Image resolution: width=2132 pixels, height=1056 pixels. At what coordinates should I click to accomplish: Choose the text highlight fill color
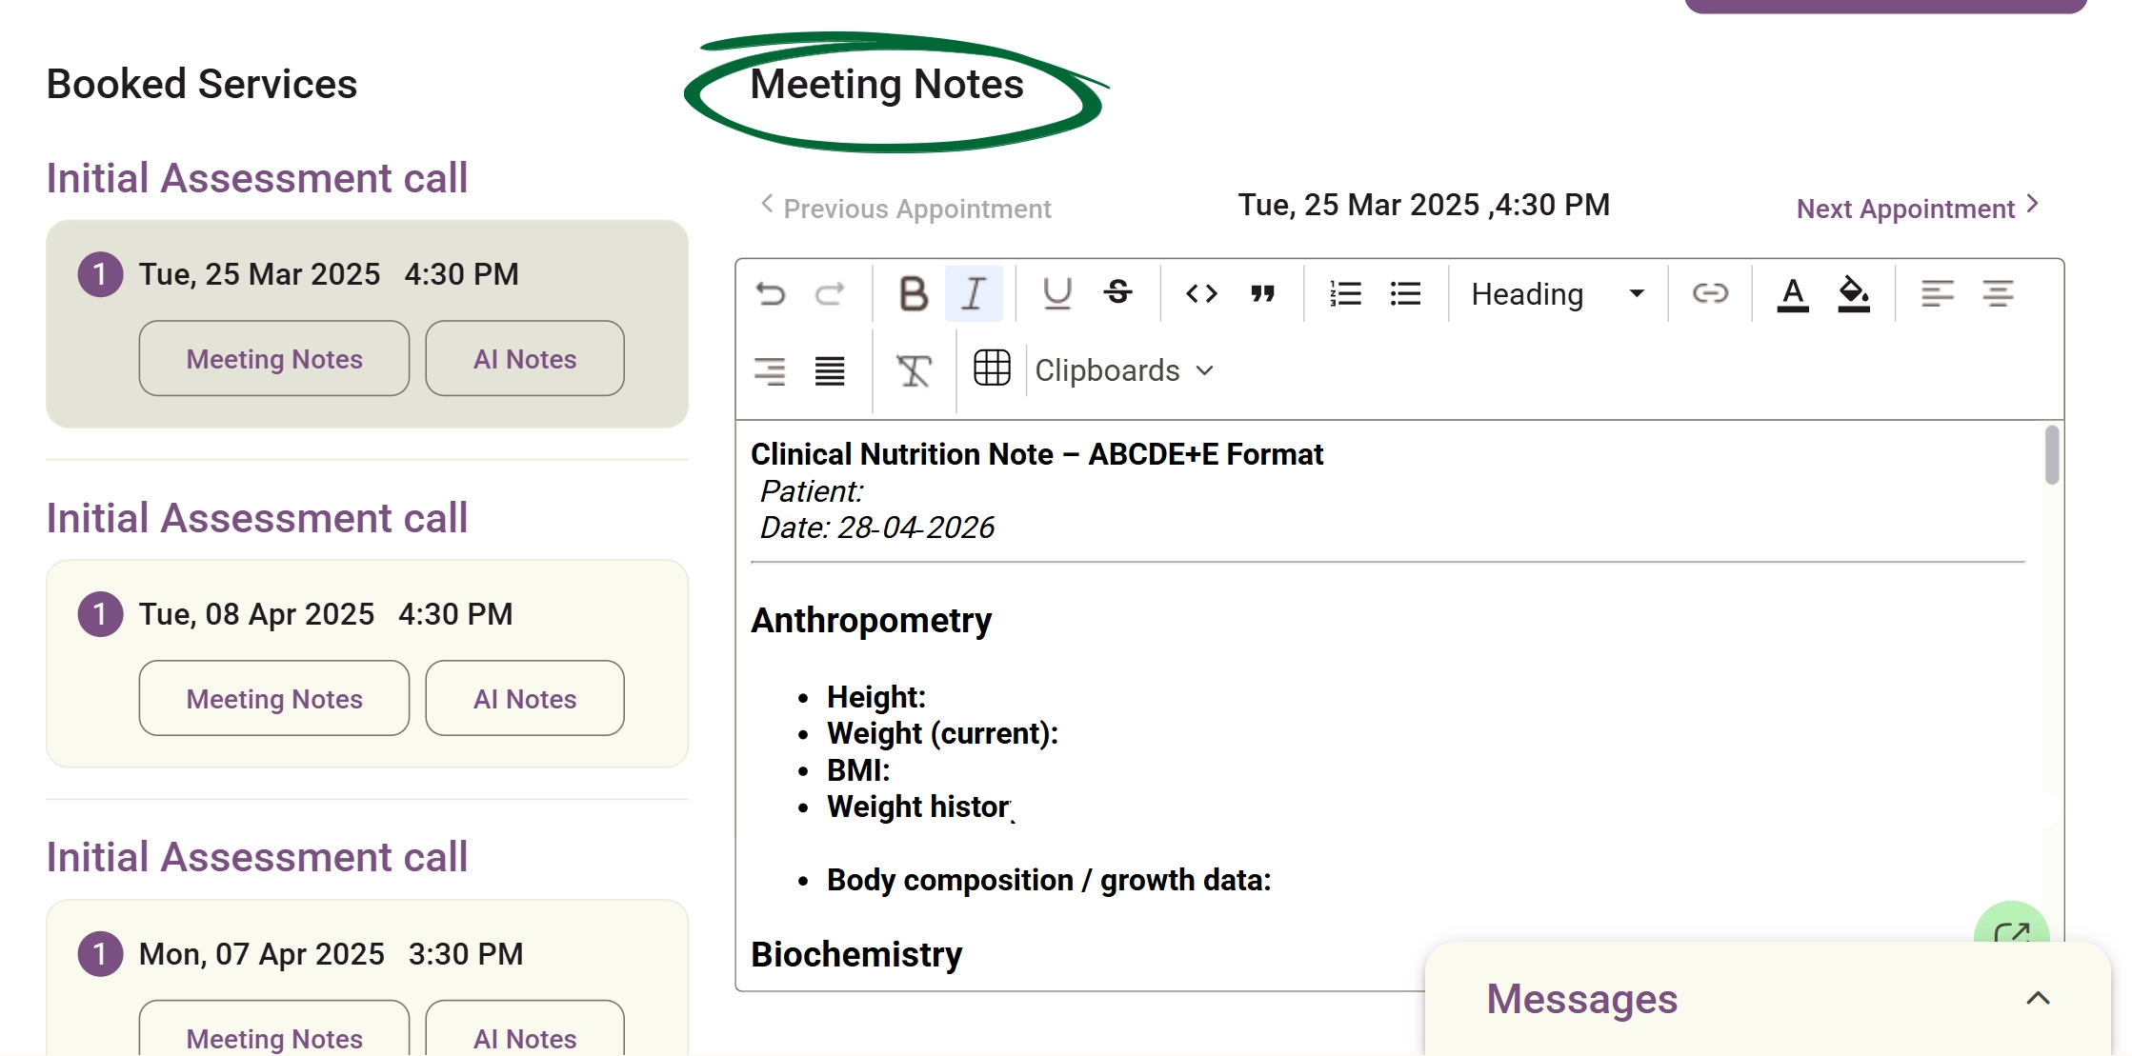coord(1854,294)
